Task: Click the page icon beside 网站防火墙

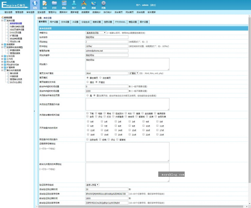Action: click(8, 41)
